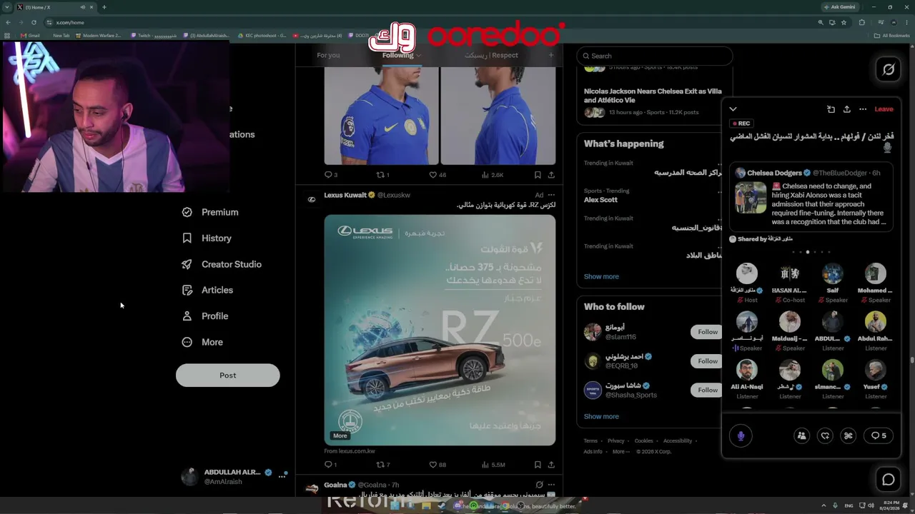Open the Lexus Kuwait ad options menu
This screenshot has height=514, width=915.
click(x=551, y=195)
